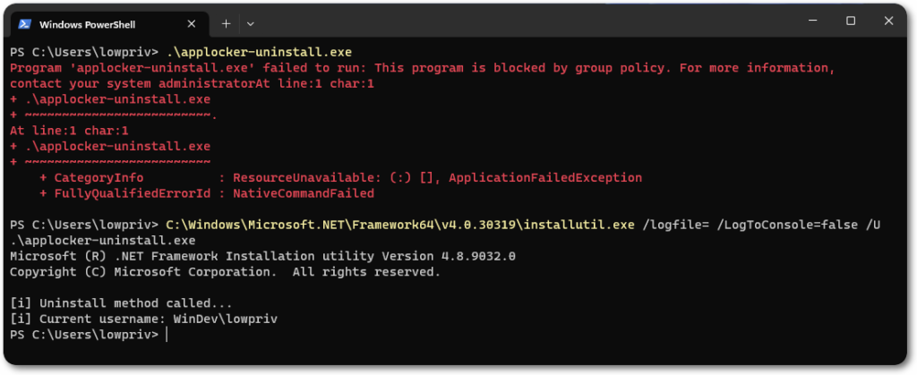Minimize the terminal window

[809, 21]
